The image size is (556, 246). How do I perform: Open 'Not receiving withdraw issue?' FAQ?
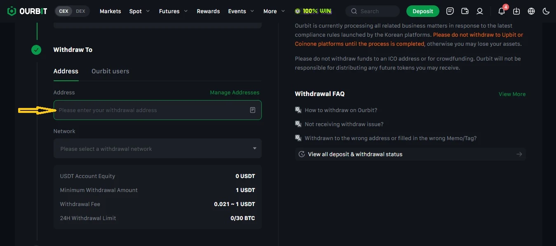[x=344, y=124]
